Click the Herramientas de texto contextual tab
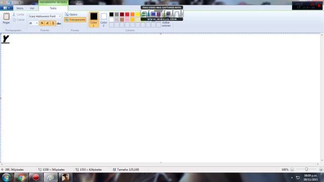The height and width of the screenshot is (182, 324). point(53,2)
